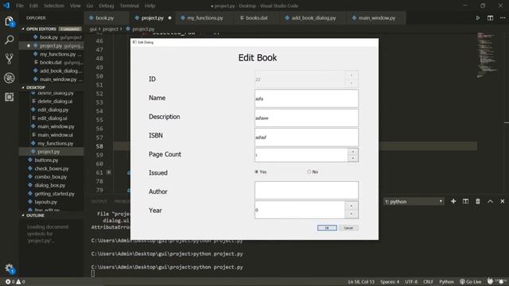
Task: Click the Description text field
Action: point(306,118)
